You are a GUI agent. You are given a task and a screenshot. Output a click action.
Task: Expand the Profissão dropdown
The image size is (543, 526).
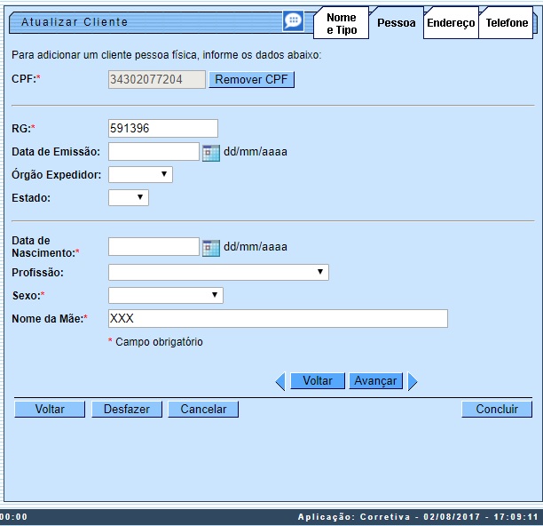[218, 272]
